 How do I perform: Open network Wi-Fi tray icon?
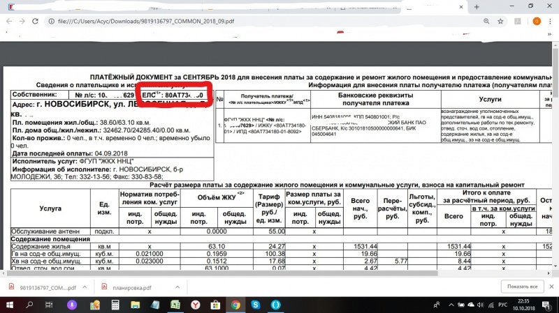click(x=491, y=305)
